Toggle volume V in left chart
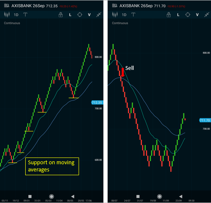The height and width of the screenshot is (203, 211). click(x=89, y=15)
